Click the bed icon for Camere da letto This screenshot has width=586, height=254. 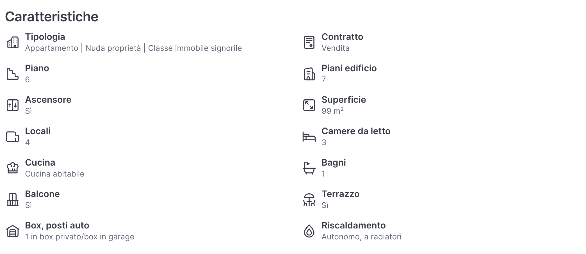(x=309, y=137)
